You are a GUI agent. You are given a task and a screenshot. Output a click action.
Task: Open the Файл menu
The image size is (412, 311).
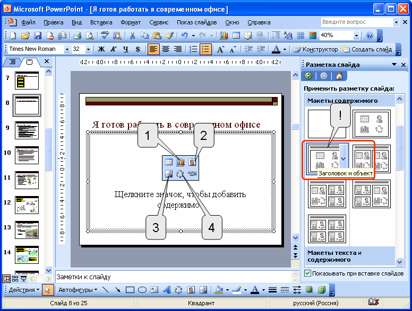coord(28,23)
